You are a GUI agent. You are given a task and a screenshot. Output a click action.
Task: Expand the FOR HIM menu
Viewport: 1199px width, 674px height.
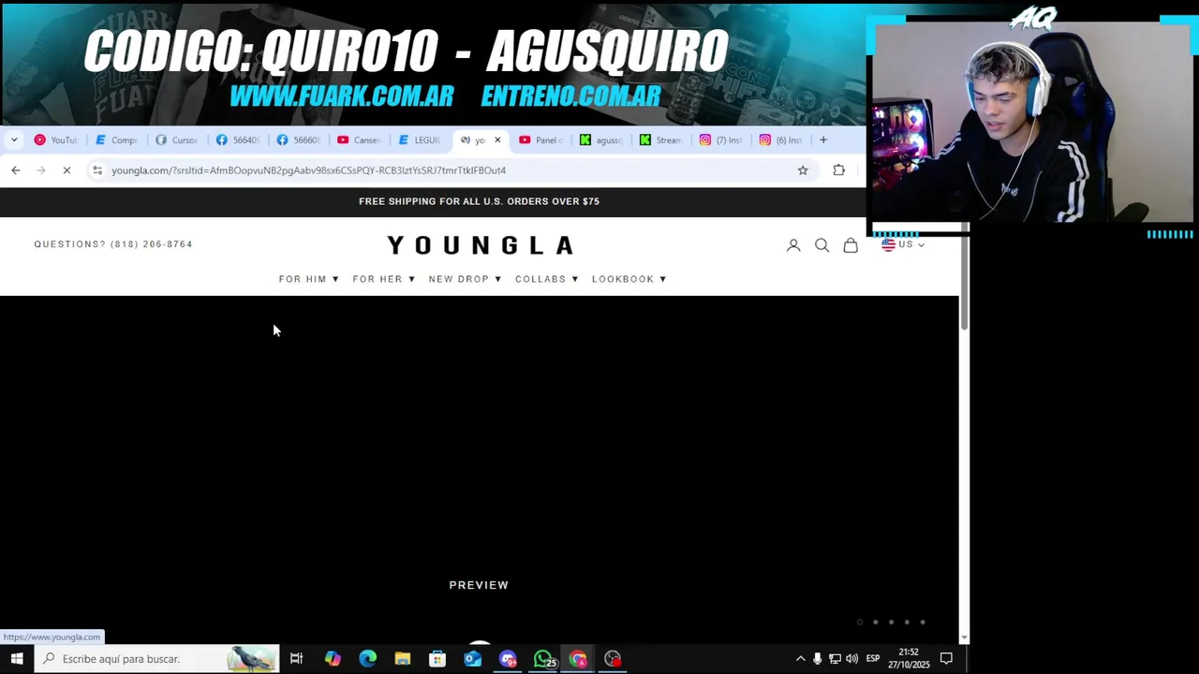click(x=309, y=279)
